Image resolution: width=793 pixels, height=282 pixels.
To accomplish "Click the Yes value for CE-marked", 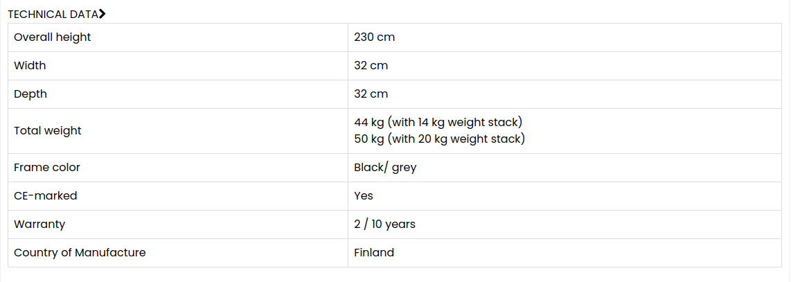I will point(364,196).
